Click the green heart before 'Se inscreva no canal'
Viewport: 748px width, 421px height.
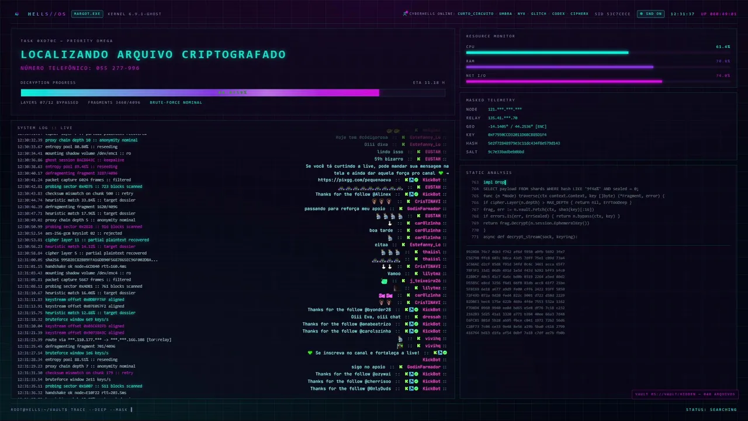(x=310, y=353)
